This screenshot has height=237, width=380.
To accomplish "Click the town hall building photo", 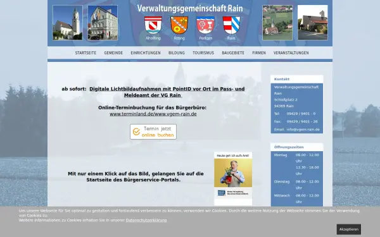I will click(x=103, y=23).
